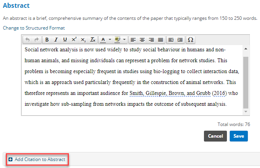The image size is (260, 168).
Task: Apply the text color button
Action: coord(103,40)
